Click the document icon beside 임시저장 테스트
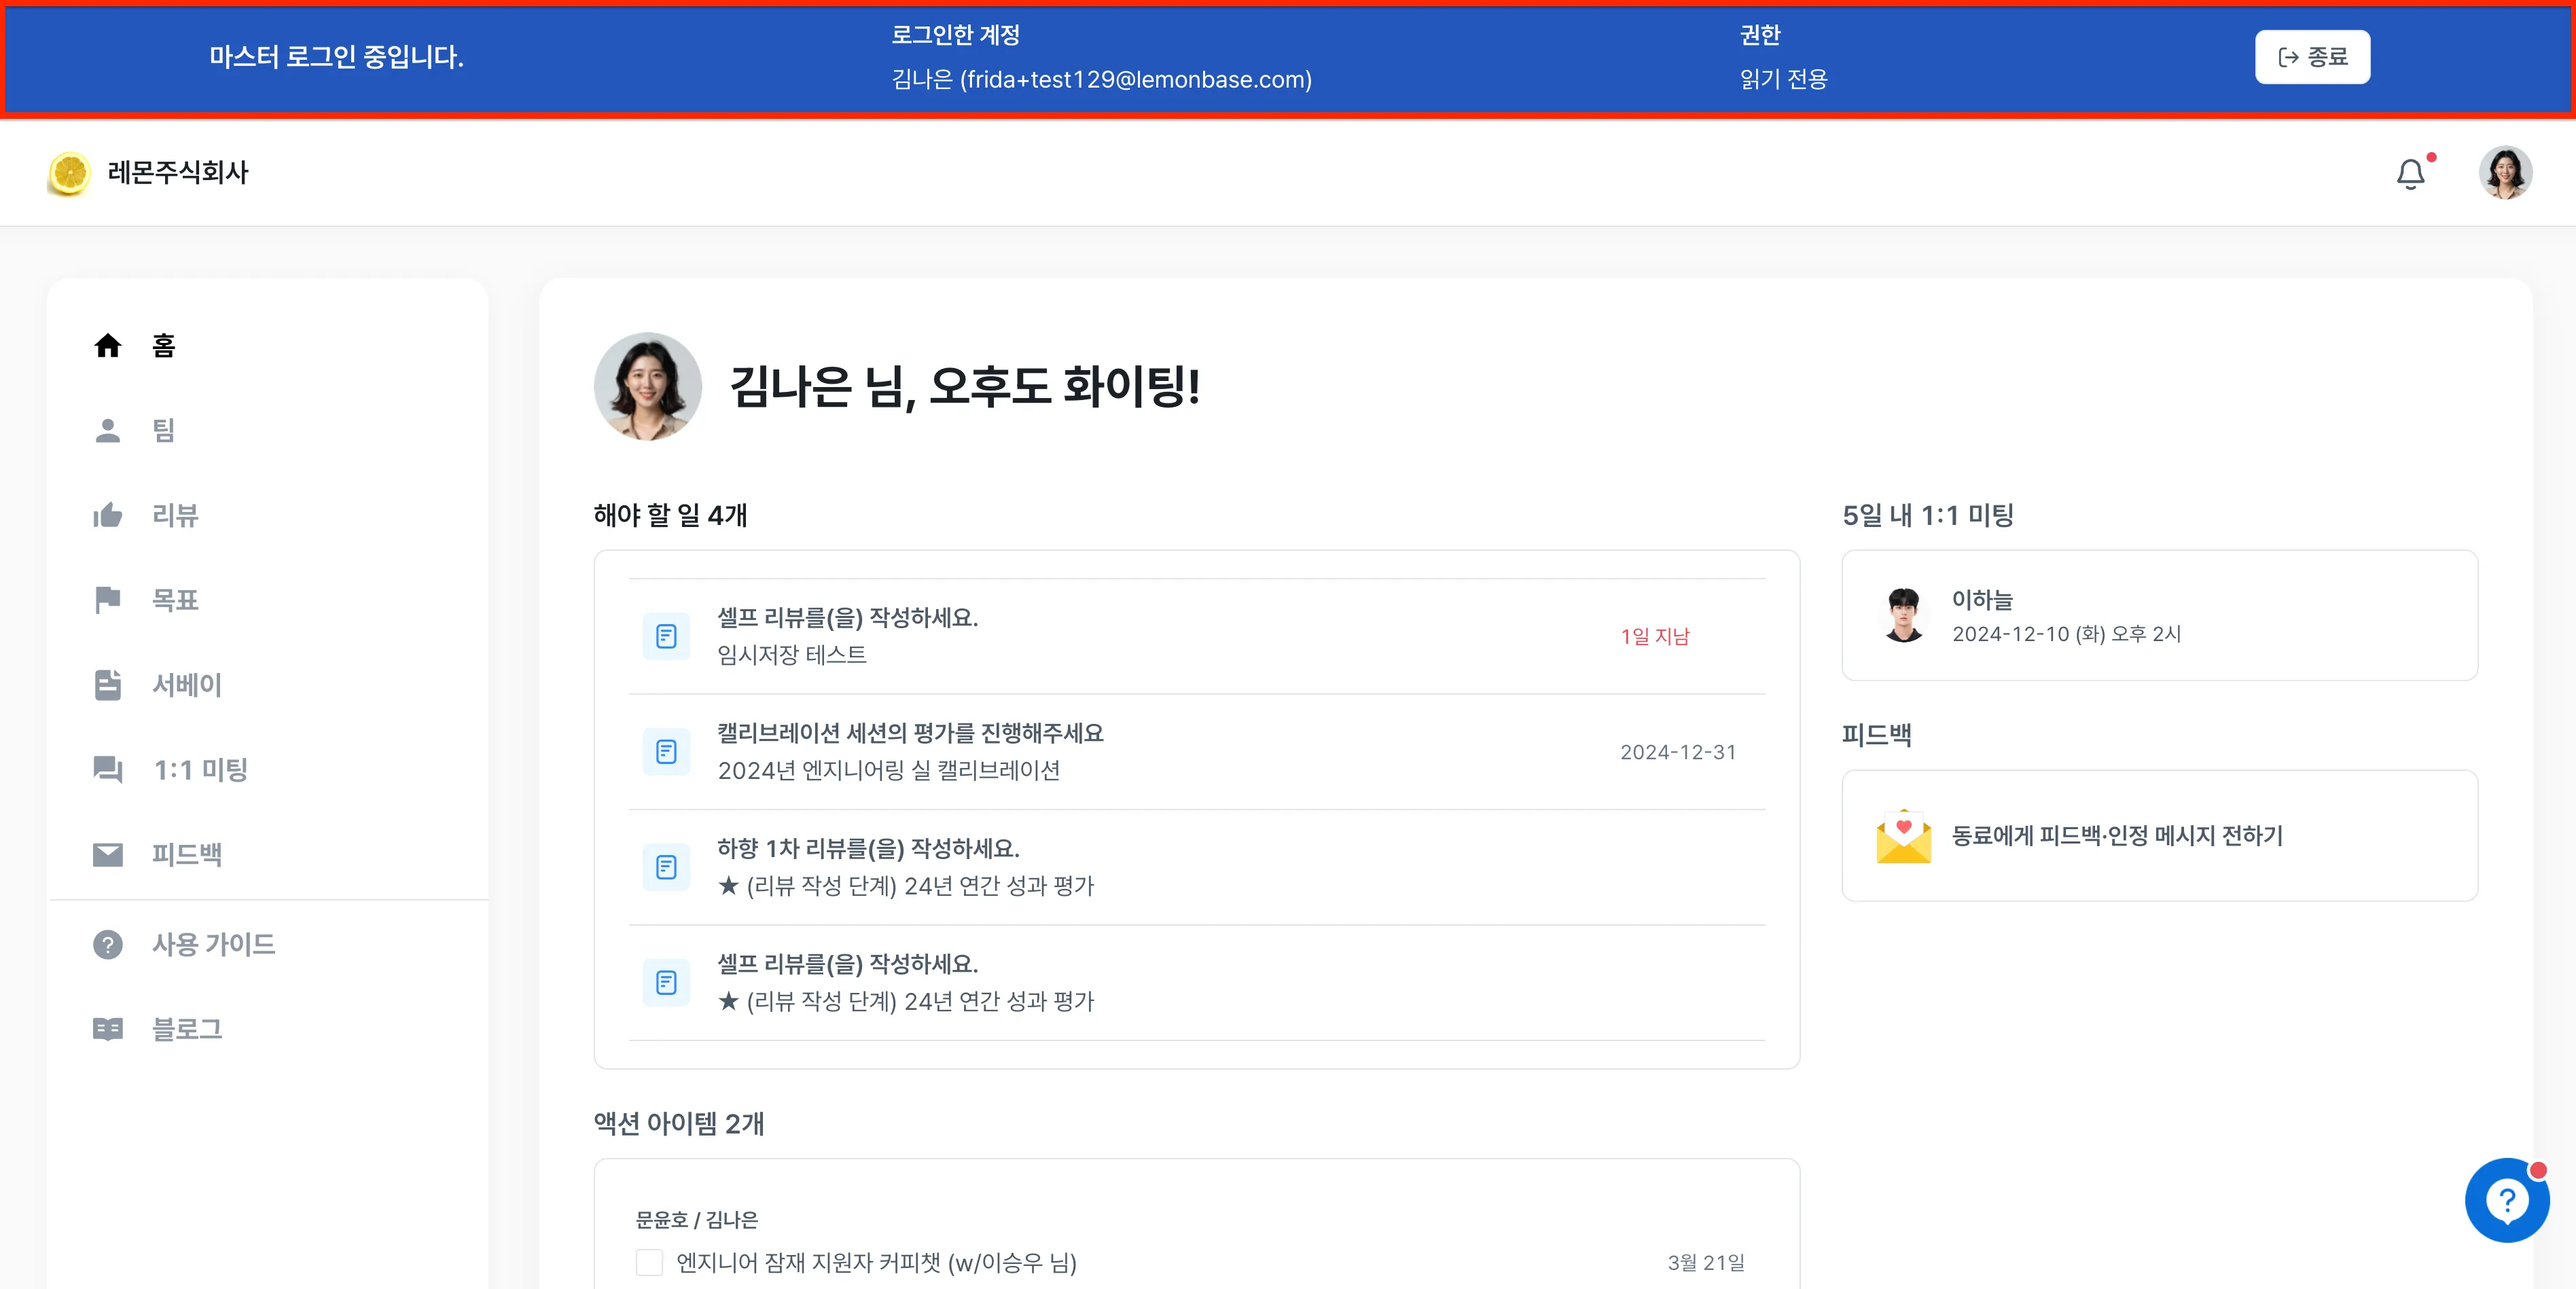 click(666, 636)
